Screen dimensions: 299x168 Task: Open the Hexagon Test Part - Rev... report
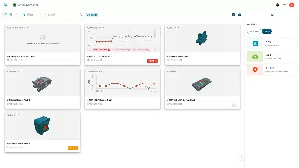pyautogui.click(x=23, y=57)
